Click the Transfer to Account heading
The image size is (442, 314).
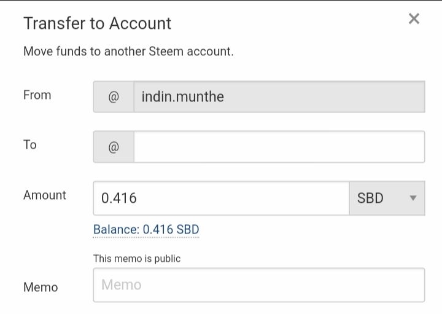point(97,23)
